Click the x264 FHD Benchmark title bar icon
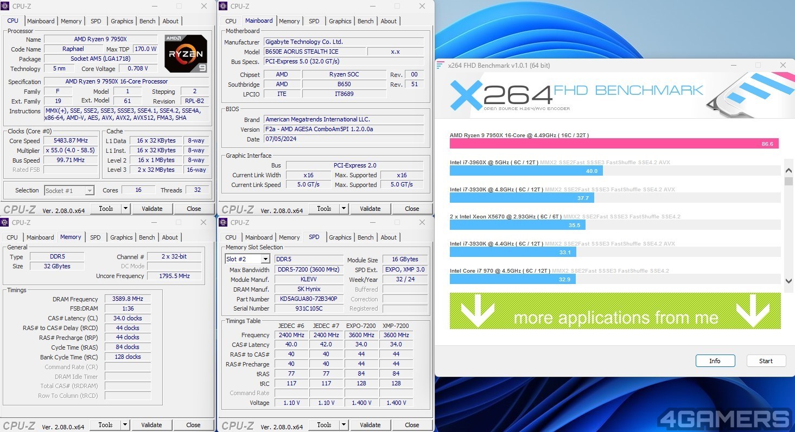 [x=441, y=65]
